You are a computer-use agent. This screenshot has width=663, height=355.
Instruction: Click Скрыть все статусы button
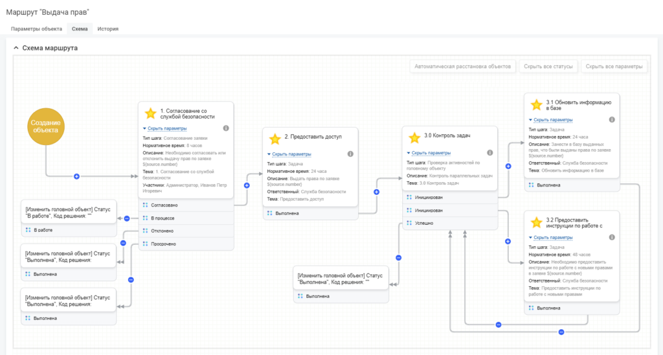548,67
